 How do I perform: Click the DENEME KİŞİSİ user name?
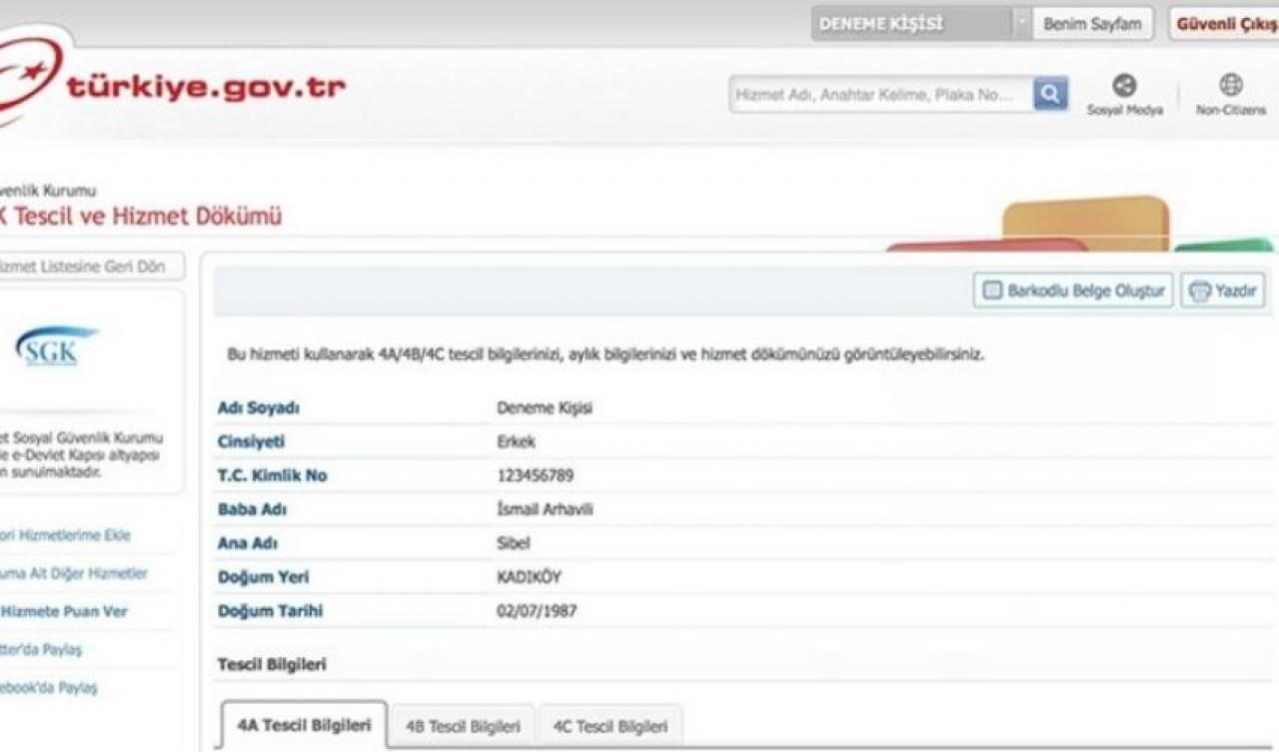click(880, 24)
